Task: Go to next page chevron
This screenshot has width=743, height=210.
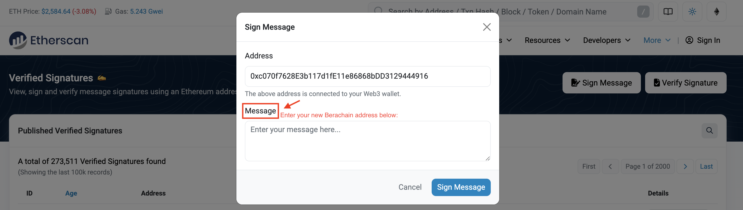Action: pyautogui.click(x=685, y=166)
